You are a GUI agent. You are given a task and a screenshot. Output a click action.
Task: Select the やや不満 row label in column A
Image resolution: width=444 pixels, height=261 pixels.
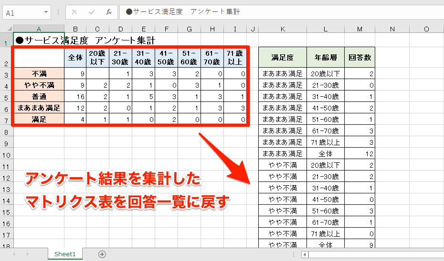click(39, 85)
